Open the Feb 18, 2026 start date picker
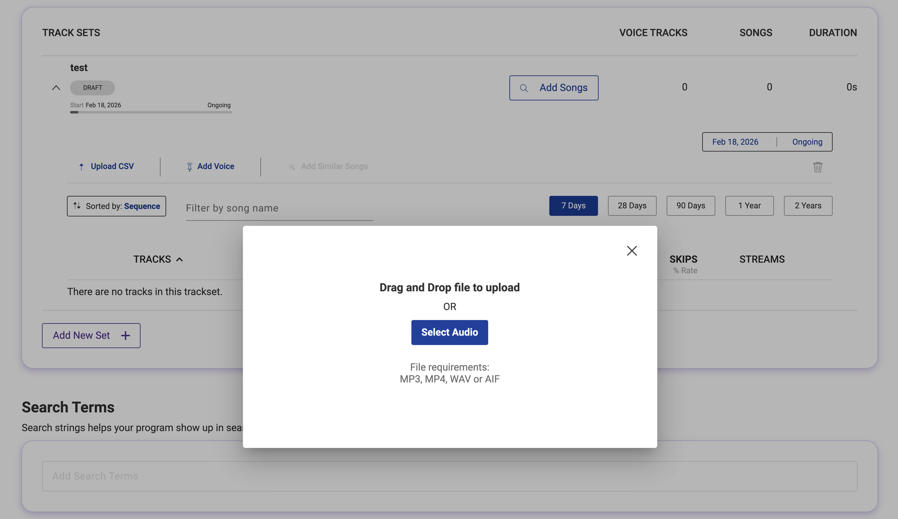 point(735,142)
